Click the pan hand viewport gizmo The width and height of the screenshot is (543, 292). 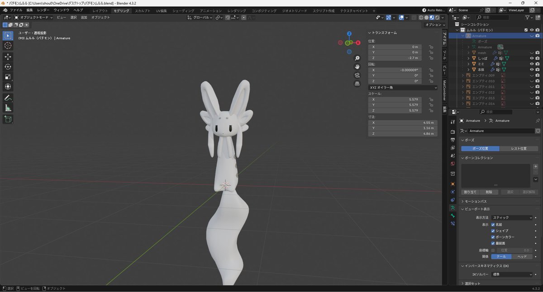(x=357, y=66)
